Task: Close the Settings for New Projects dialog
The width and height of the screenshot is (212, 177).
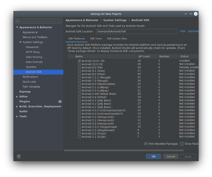Action: pyautogui.click(x=196, y=14)
